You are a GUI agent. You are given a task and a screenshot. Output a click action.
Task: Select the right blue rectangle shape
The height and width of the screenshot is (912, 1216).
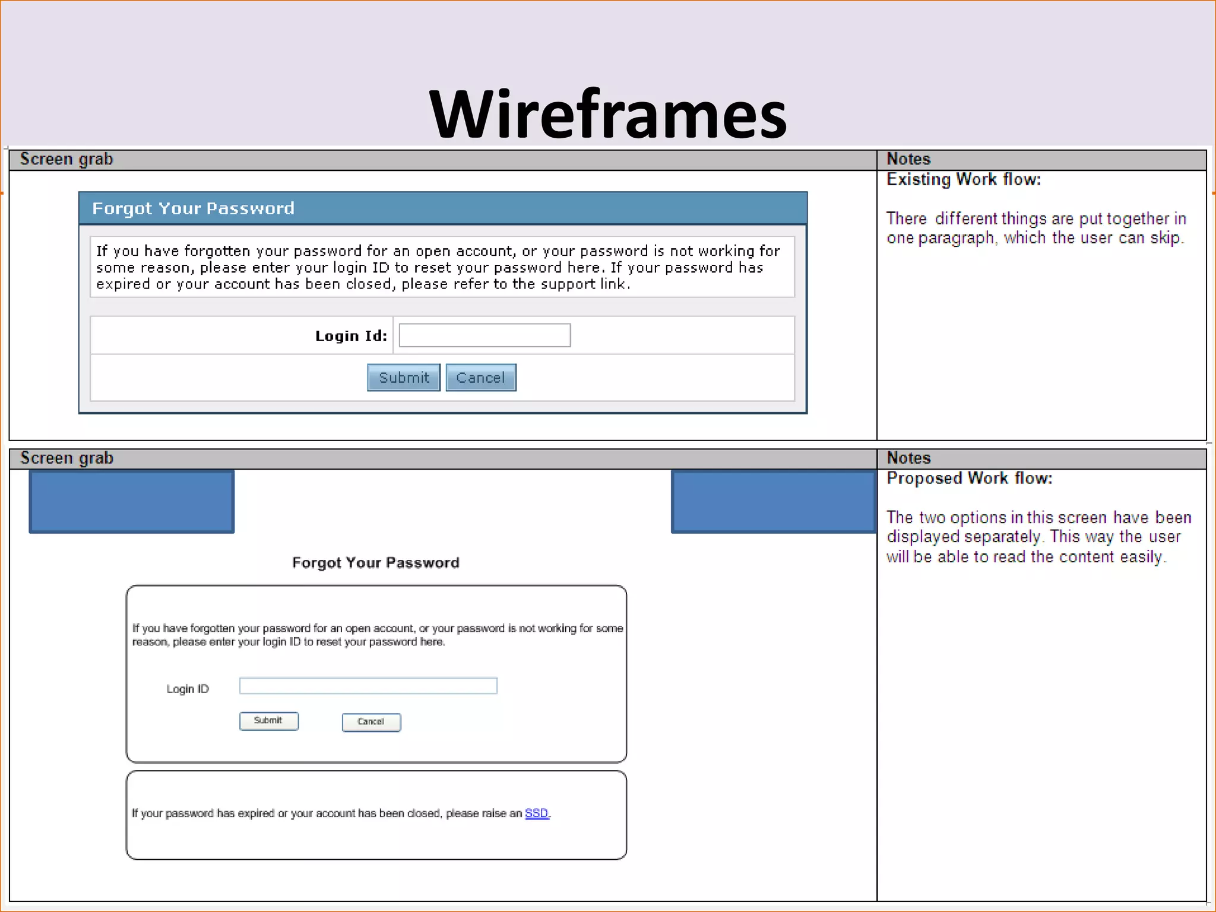pos(774,501)
